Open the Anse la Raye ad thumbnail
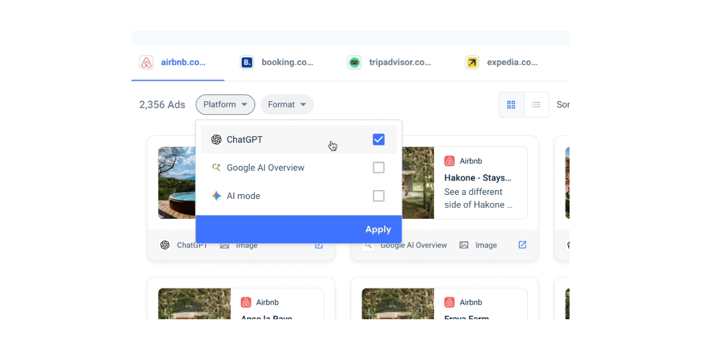This screenshot has width=701, height=350. pos(194,304)
